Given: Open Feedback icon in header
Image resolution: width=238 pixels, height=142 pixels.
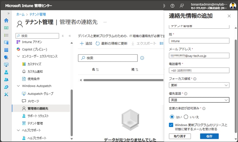Looking at the screenshot, I should (182, 6).
